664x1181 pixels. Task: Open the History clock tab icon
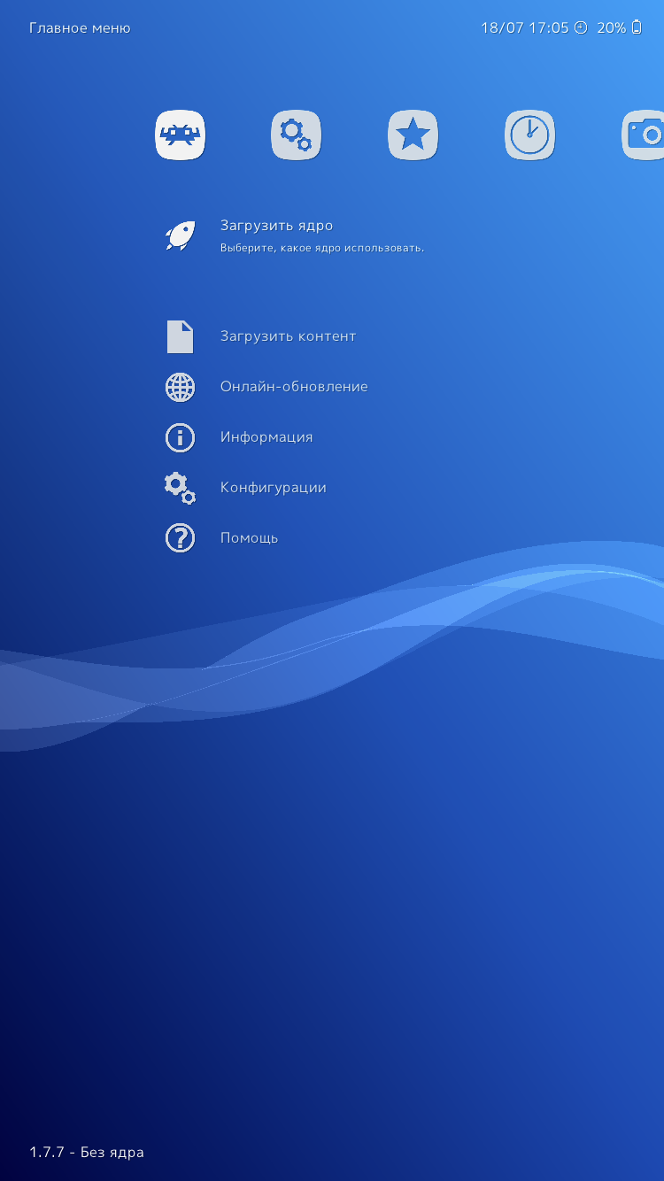coord(530,135)
